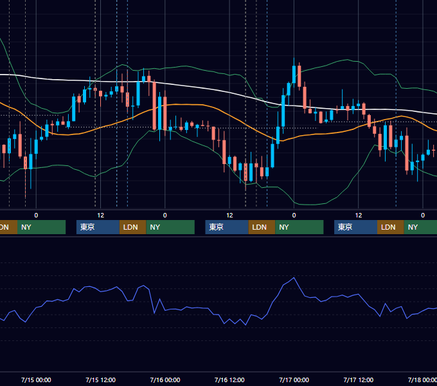Select the 7/16 12:00 time axis label
The width and height of the screenshot is (437, 386).
tap(229, 380)
